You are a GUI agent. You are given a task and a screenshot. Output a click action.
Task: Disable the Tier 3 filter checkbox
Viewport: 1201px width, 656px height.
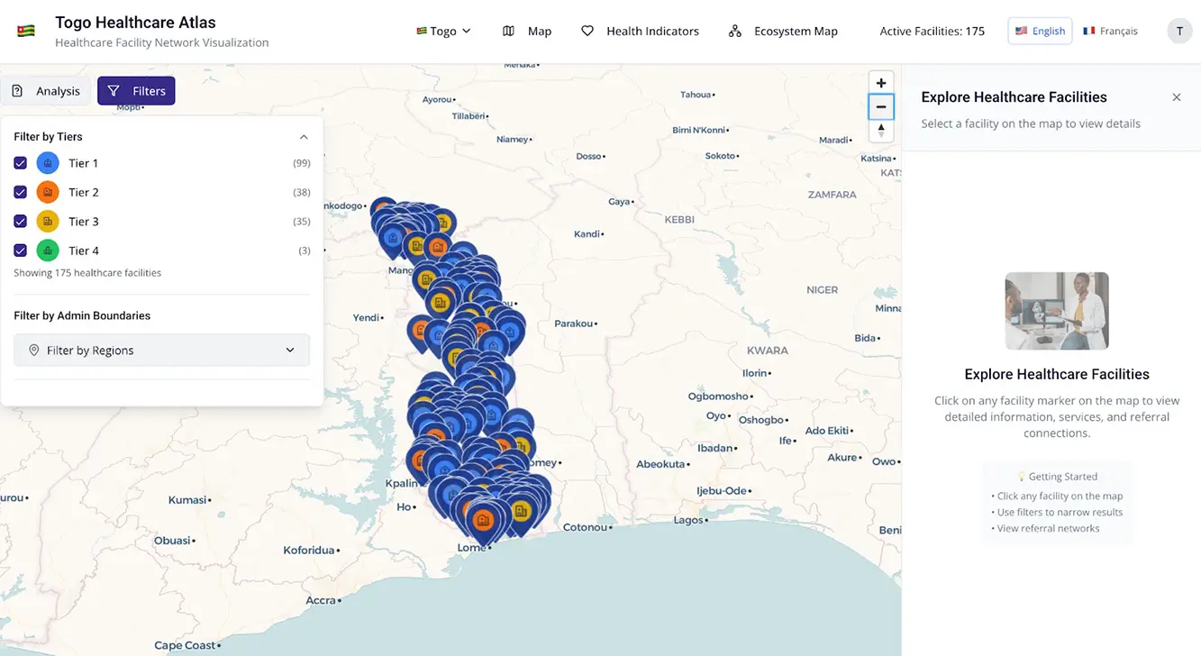[21, 222]
